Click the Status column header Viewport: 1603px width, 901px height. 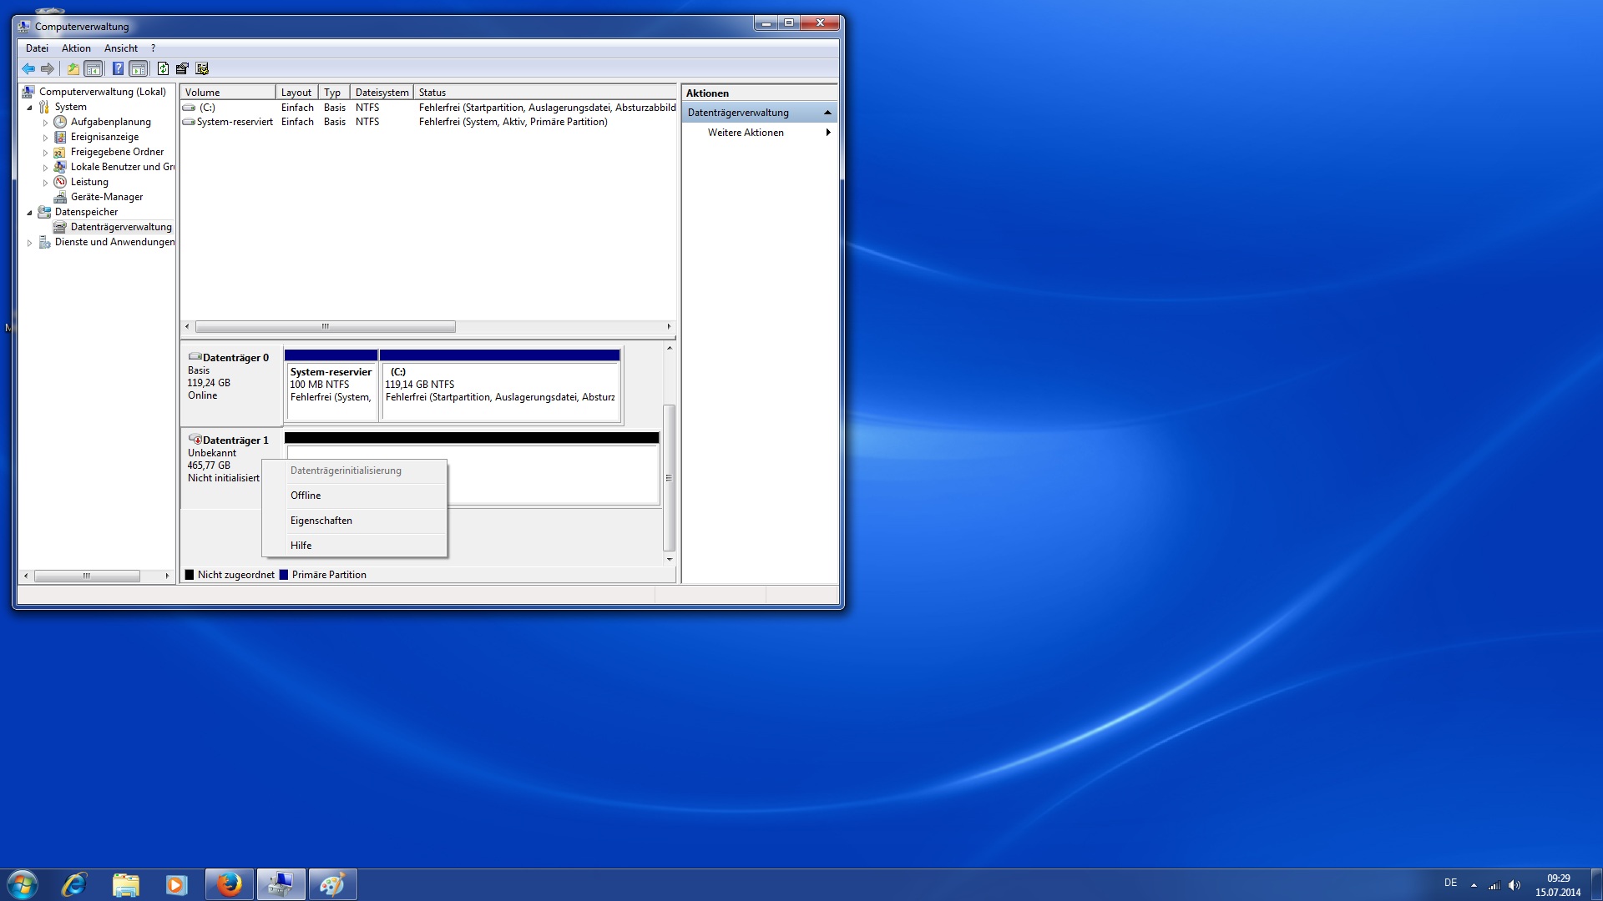tap(432, 93)
